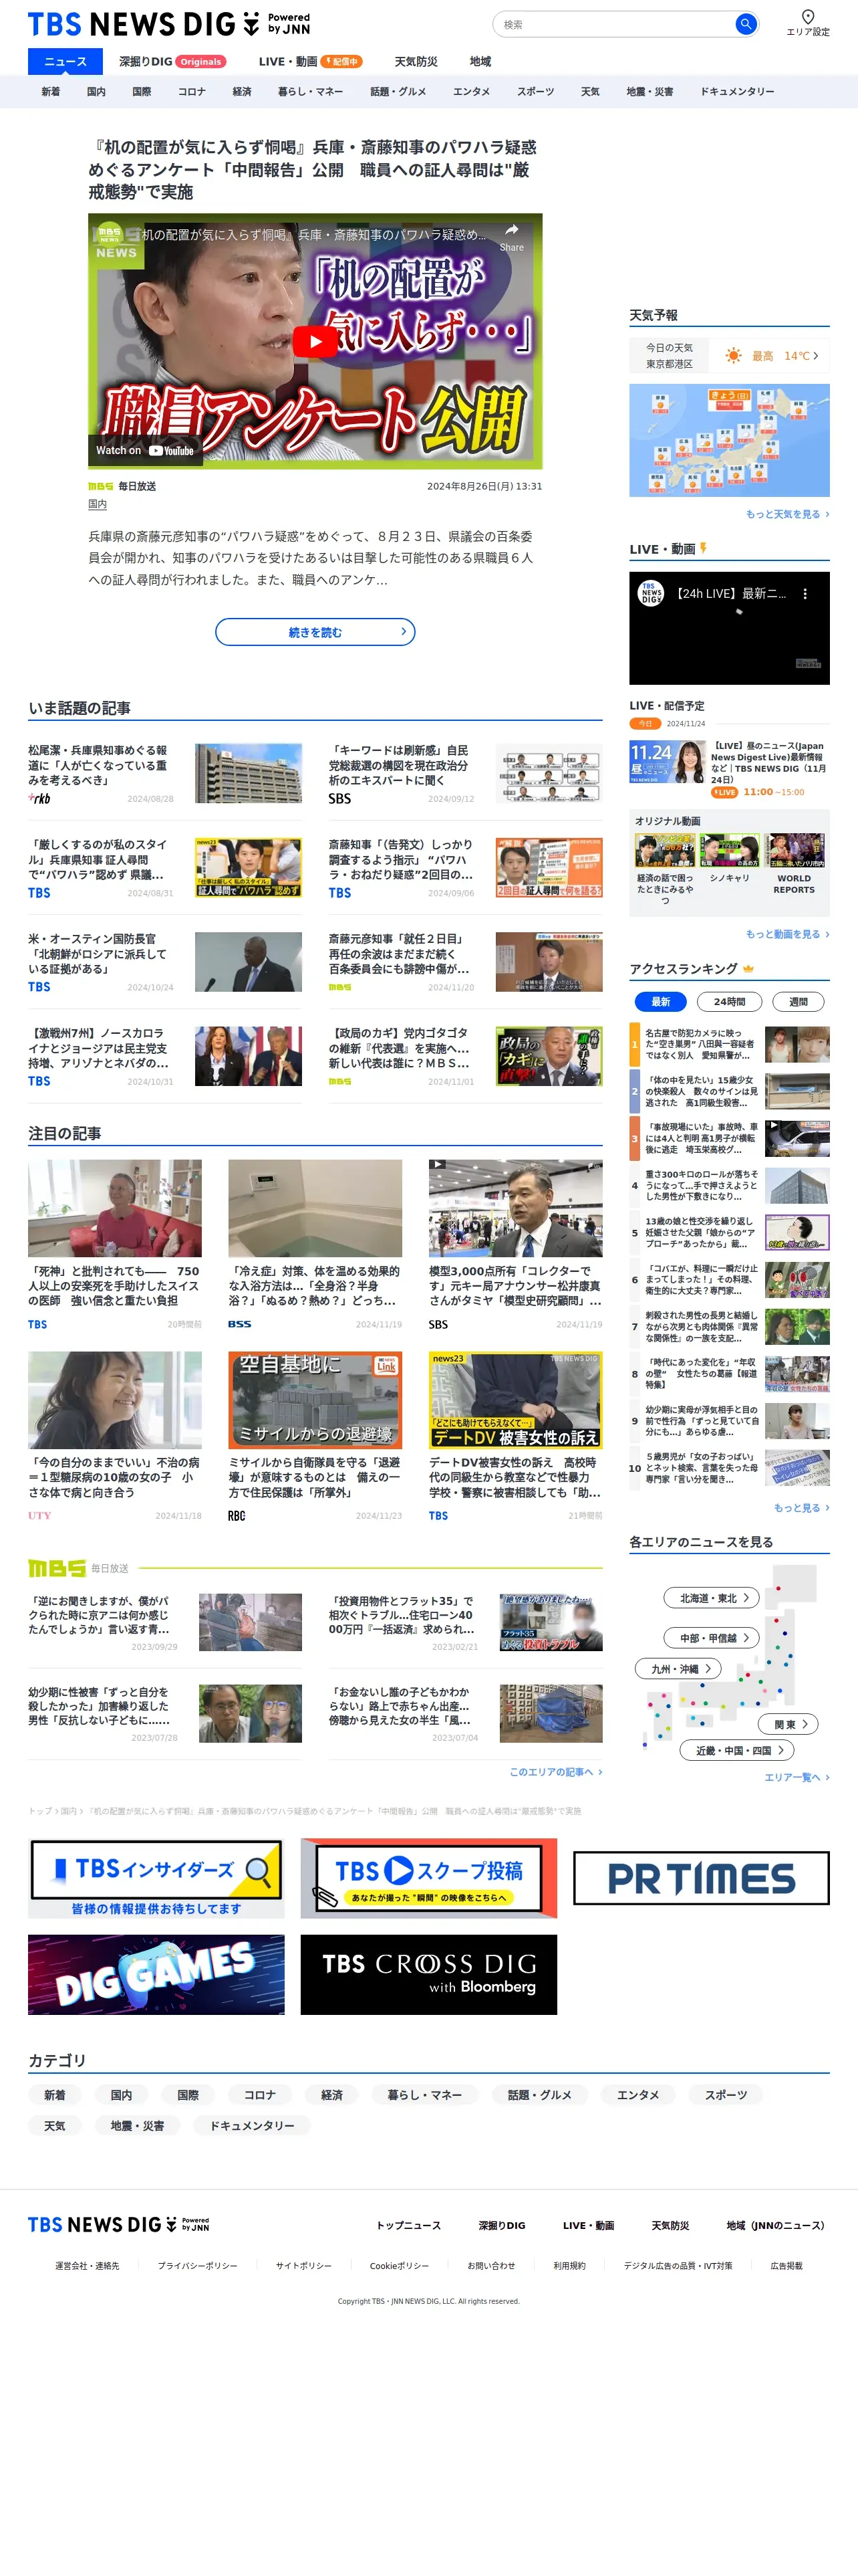858x2576 pixels.
Task: Expand the 近畿・中国・四国 area button
Action: tap(737, 1750)
